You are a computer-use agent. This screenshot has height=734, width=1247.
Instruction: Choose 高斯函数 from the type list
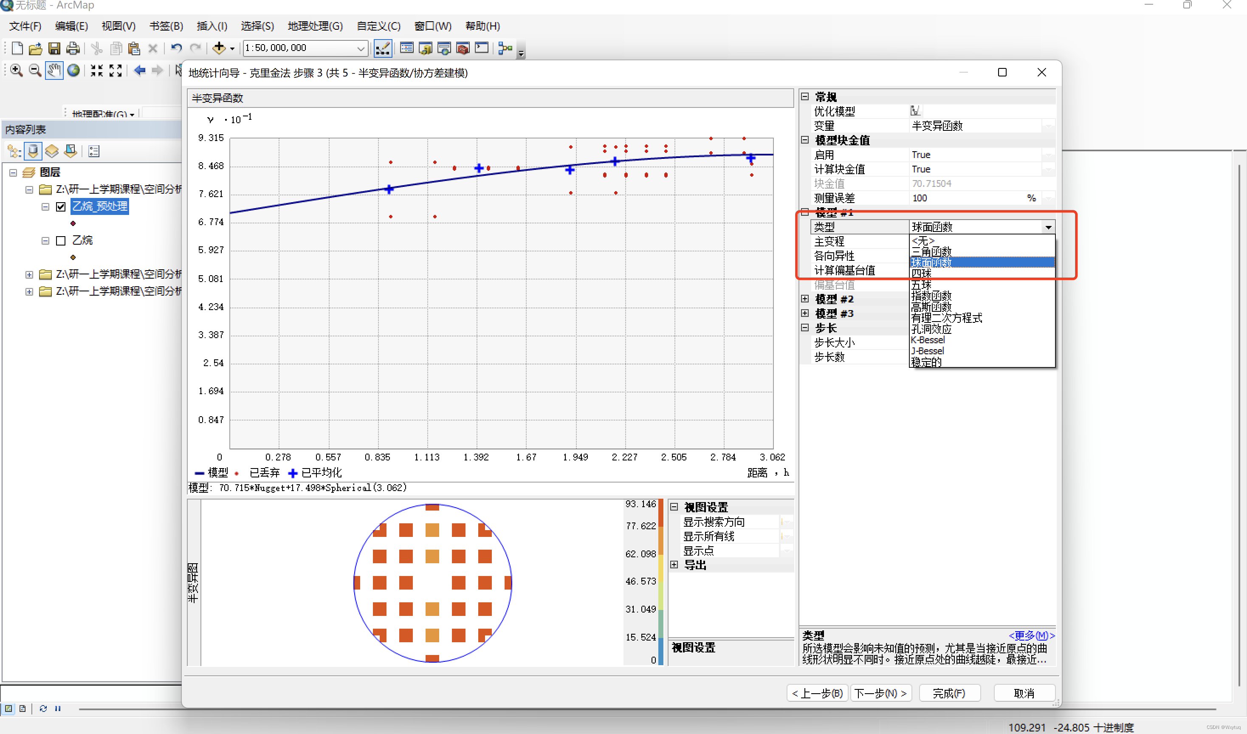coord(931,307)
